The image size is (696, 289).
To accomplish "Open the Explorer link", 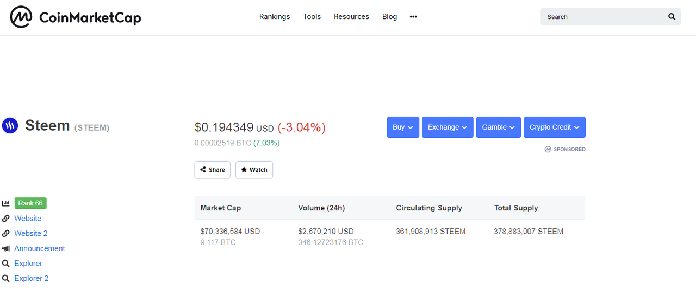I will coord(28,264).
